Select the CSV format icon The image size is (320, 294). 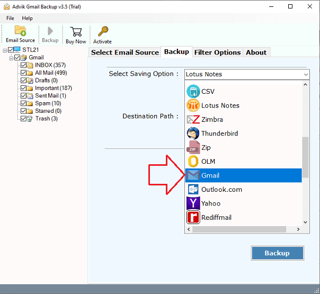[193, 91]
